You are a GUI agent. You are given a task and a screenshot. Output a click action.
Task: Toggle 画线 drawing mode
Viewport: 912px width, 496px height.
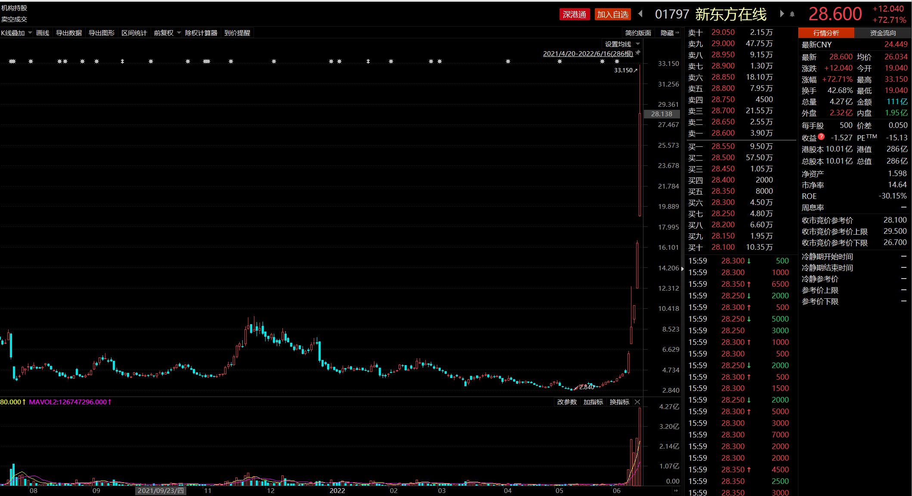[43, 33]
